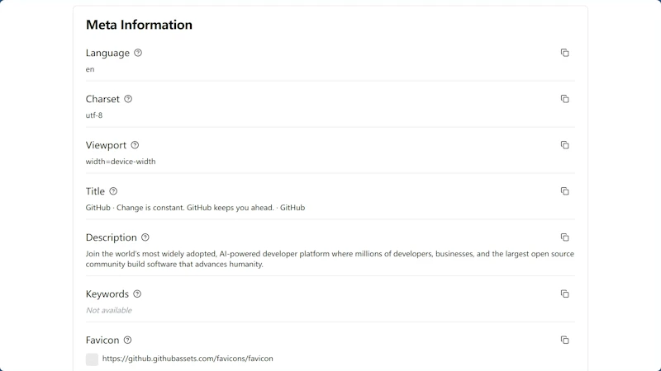The width and height of the screenshot is (661, 371).
Task: Open help tooltip for Title
Action: pos(113,191)
